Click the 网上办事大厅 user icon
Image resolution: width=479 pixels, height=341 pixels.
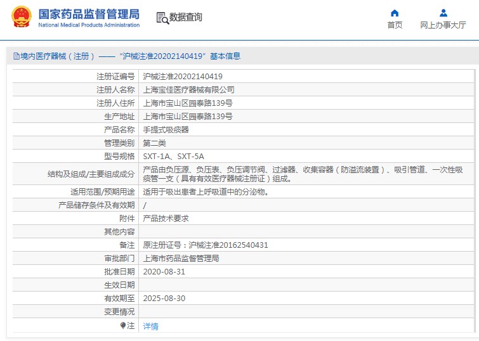pos(443,13)
